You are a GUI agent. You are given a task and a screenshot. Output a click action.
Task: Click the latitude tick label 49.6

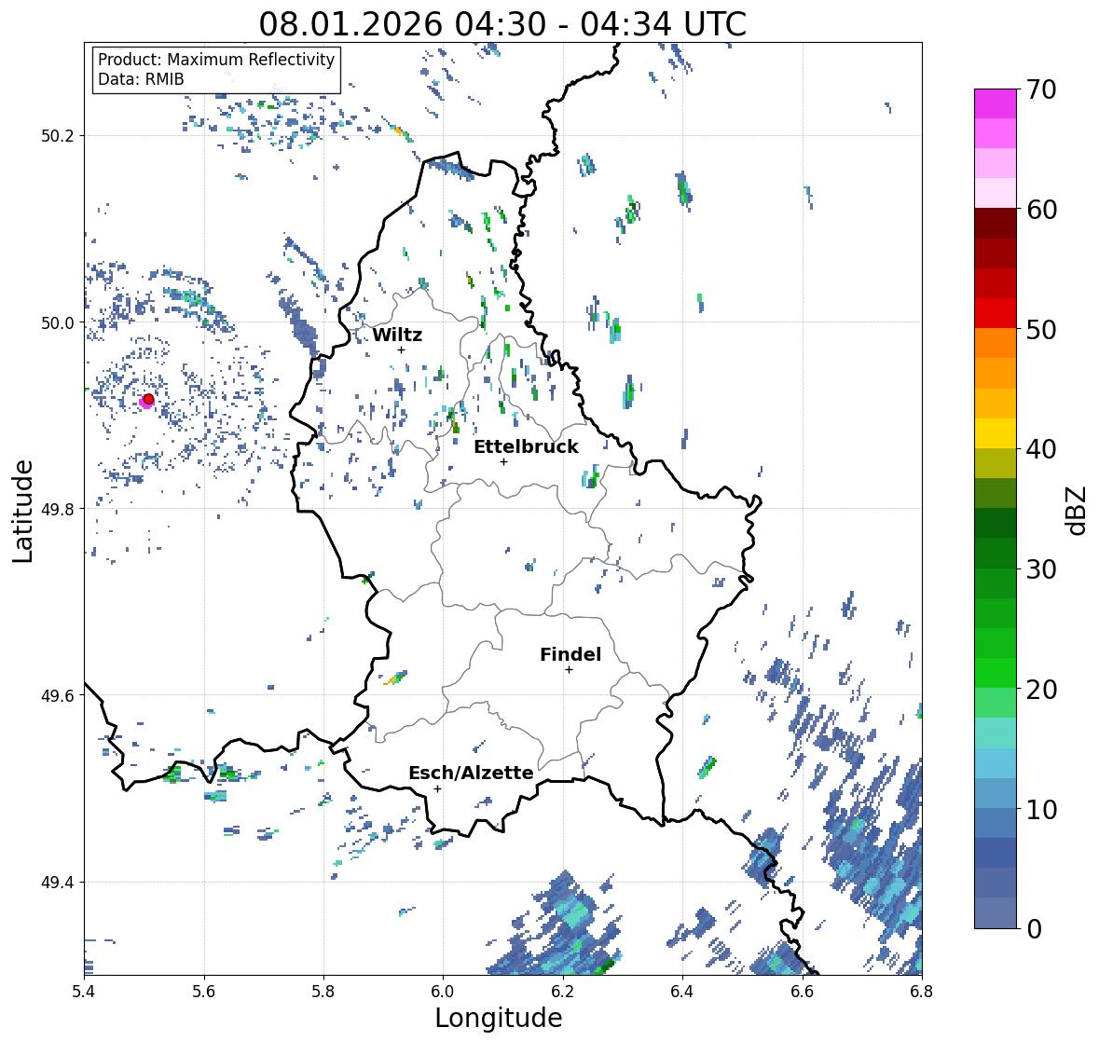click(x=58, y=695)
